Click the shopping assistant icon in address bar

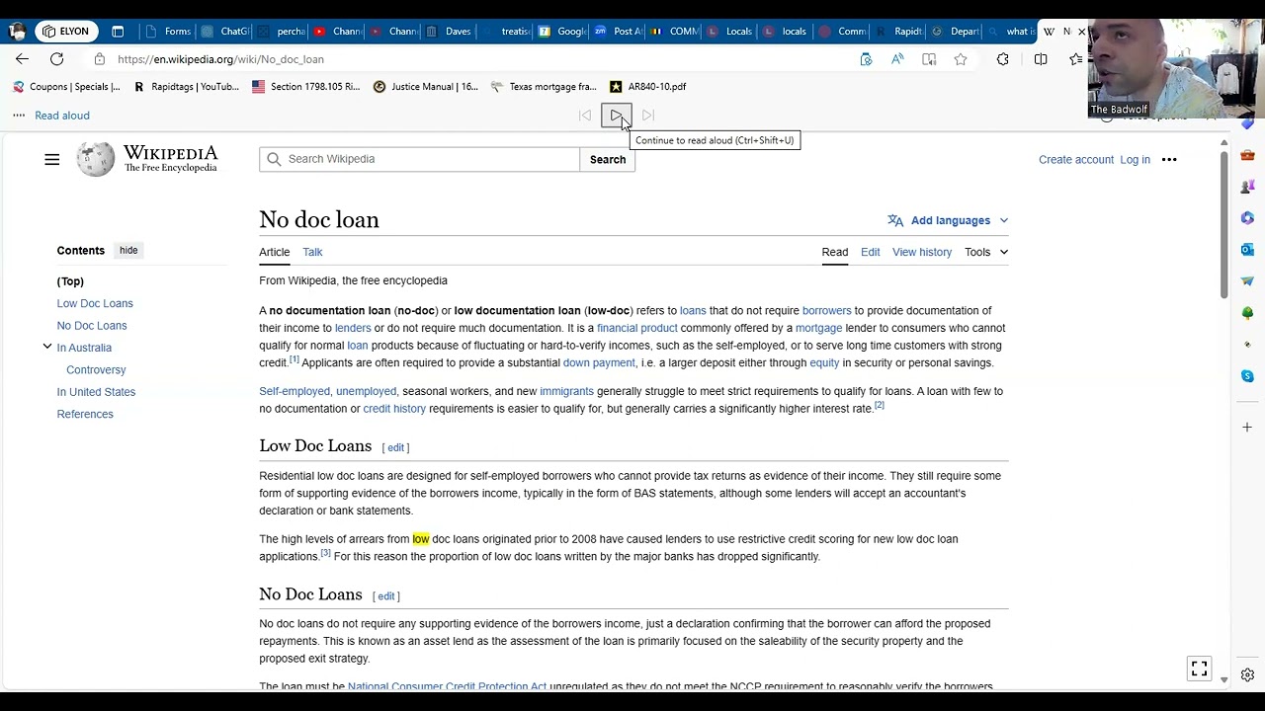point(866,59)
